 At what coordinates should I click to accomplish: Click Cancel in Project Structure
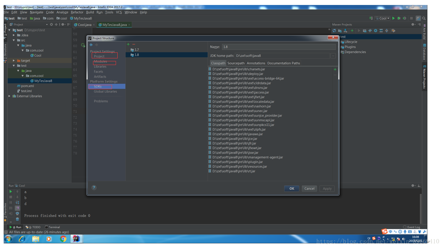pos(309,188)
